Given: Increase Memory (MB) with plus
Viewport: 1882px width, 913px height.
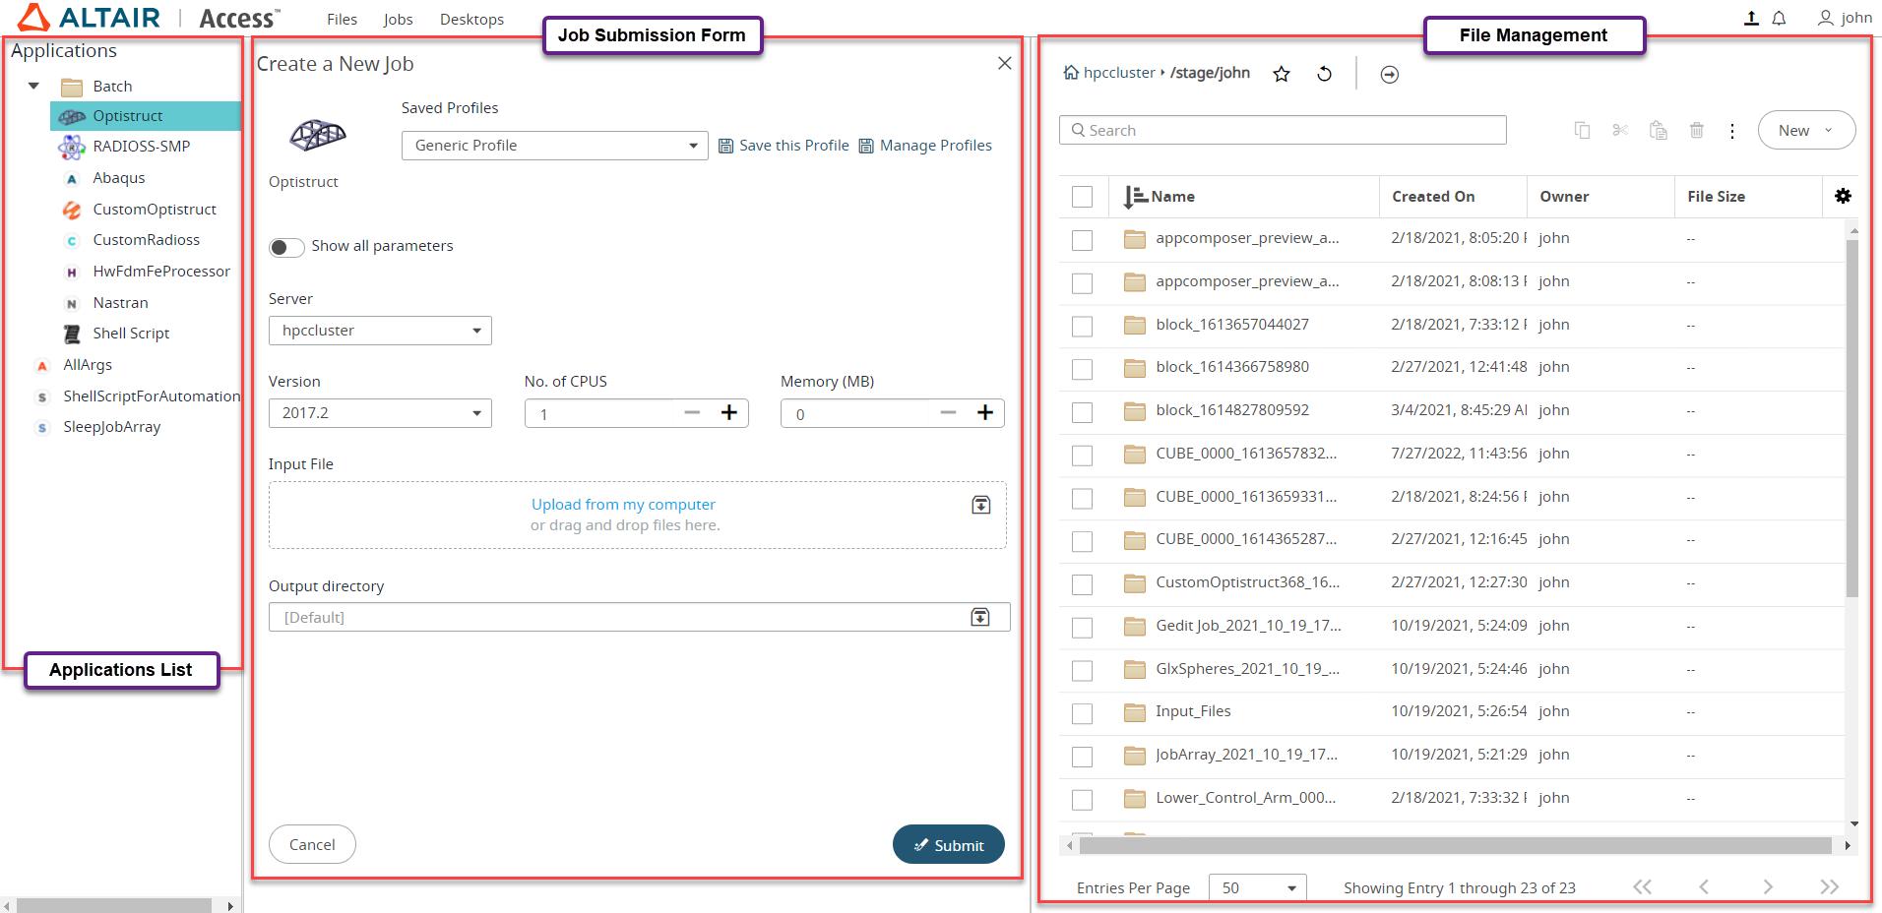Looking at the screenshot, I should tap(985, 412).
